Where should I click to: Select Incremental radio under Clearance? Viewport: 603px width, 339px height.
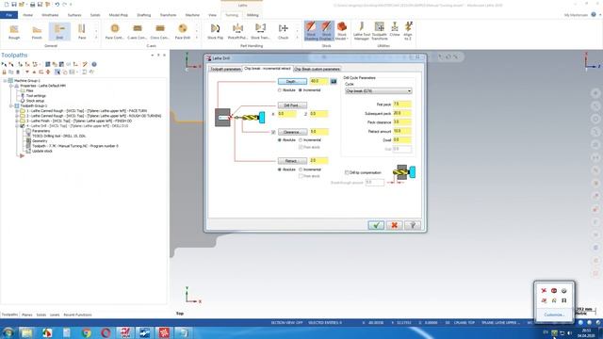pyautogui.click(x=301, y=140)
